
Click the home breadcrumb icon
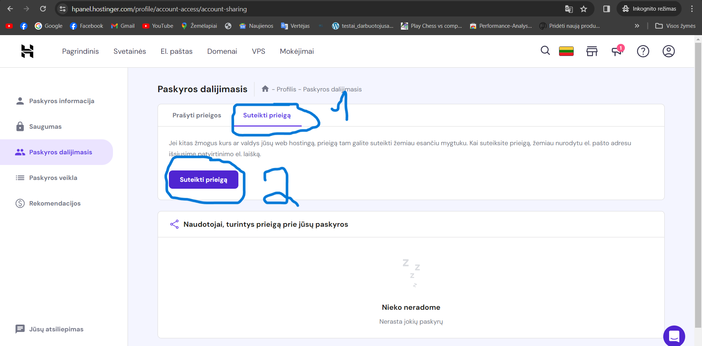click(265, 89)
